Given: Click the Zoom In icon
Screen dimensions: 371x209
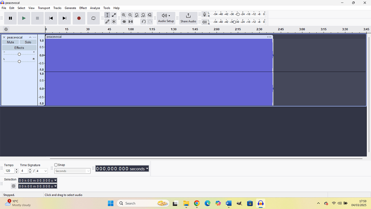Looking at the screenshot, I should click(x=124, y=15).
